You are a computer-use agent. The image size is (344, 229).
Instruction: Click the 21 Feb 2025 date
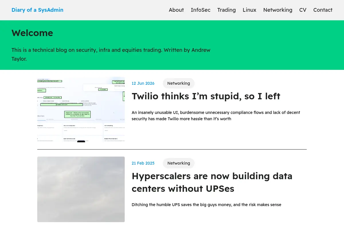(143, 163)
